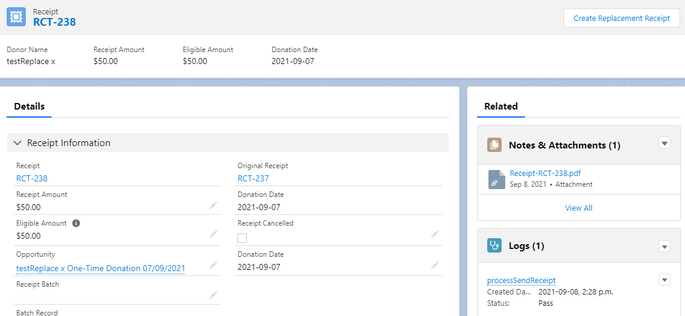This screenshot has height=316, width=685.
Task: Click the Batch Record field label
Action: 37,312
